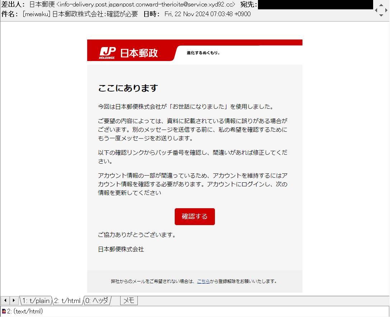The image size is (390, 317).
Task: Click the メモ tab button
Action: [x=129, y=300]
